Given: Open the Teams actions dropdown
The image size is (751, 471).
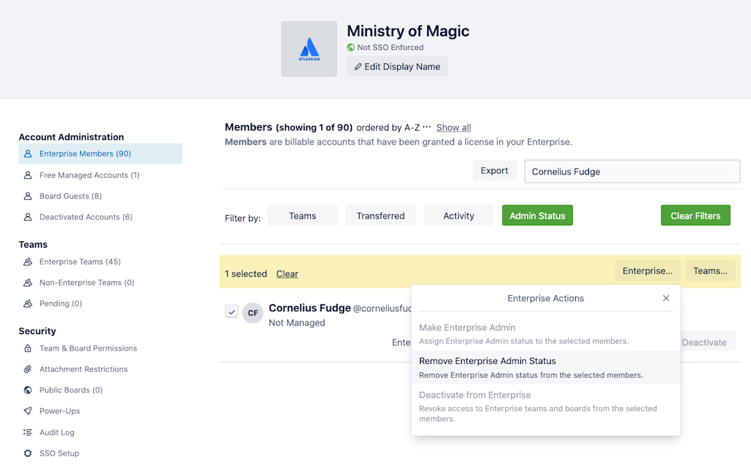Looking at the screenshot, I should tap(710, 270).
